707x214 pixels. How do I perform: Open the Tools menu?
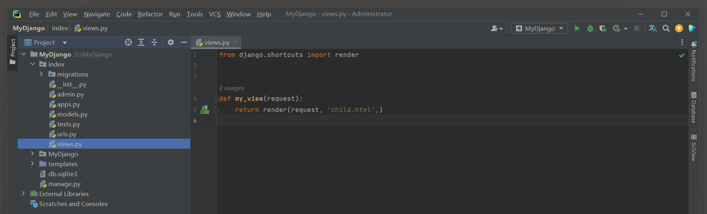point(195,14)
